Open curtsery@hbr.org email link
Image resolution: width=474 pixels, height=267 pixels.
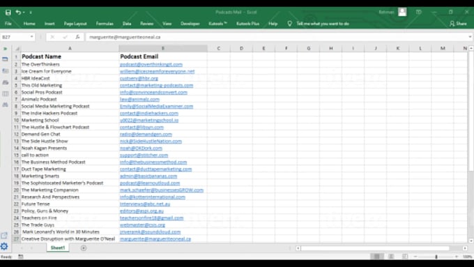tap(139, 78)
